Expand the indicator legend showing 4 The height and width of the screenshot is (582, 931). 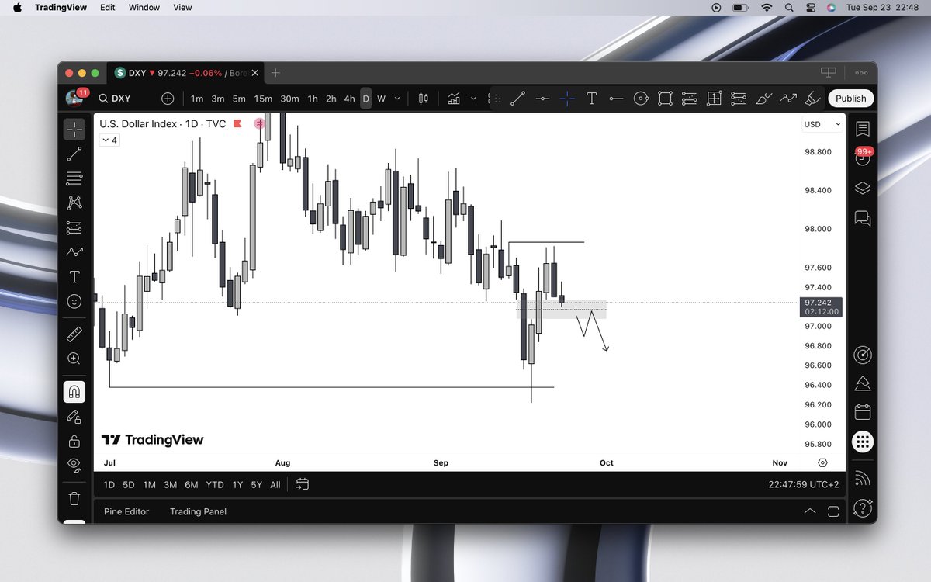click(109, 140)
